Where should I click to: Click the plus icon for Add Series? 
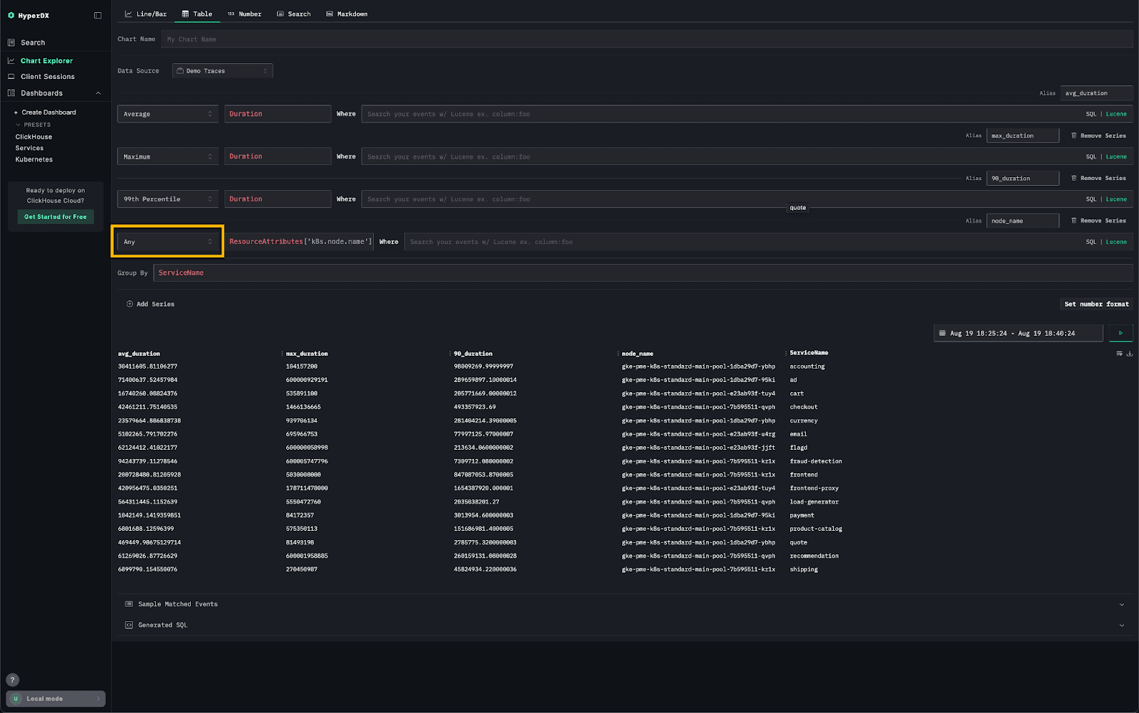pyautogui.click(x=130, y=304)
